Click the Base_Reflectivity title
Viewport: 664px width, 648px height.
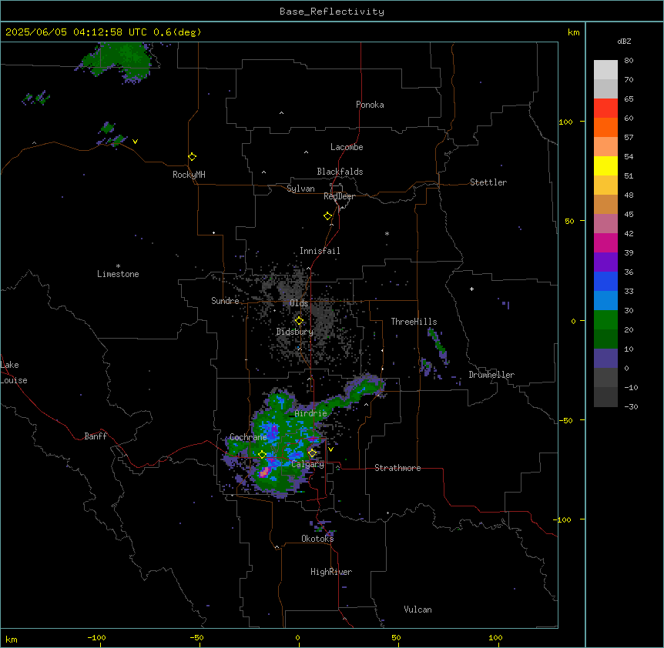(332, 12)
